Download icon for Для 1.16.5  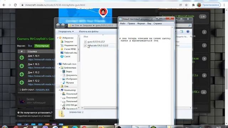[x=22, y=66]
